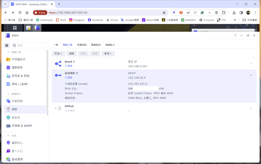
Task: Select the Control Panel taskbar icon
Action: click(37, 28)
